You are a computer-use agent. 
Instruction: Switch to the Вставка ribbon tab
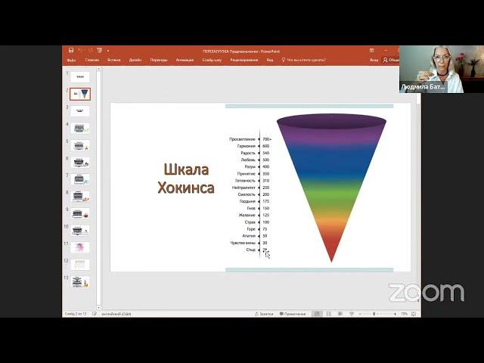click(x=113, y=60)
